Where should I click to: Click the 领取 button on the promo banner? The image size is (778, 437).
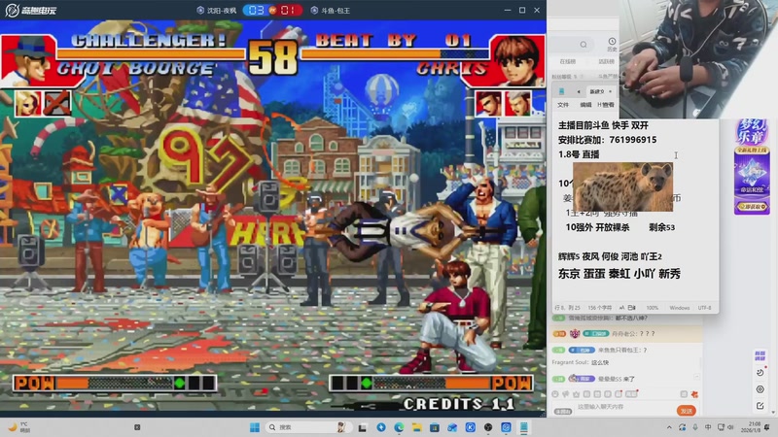click(752, 206)
